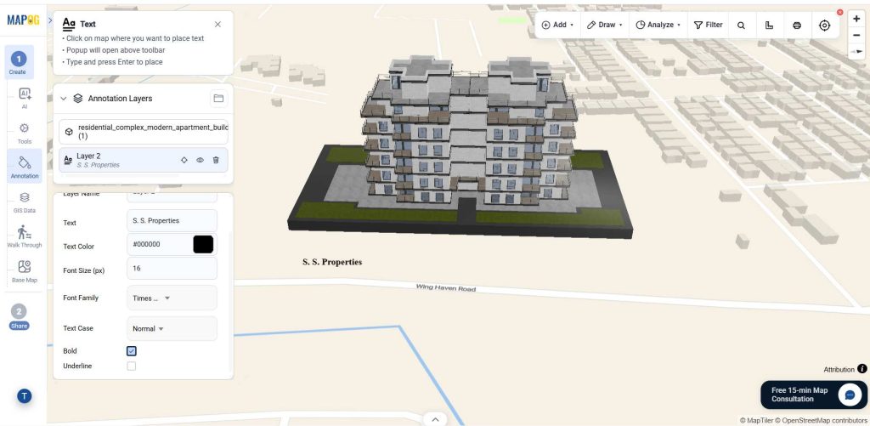Hide Layer 2 using eye icon
The image size is (870, 426).
tap(200, 160)
